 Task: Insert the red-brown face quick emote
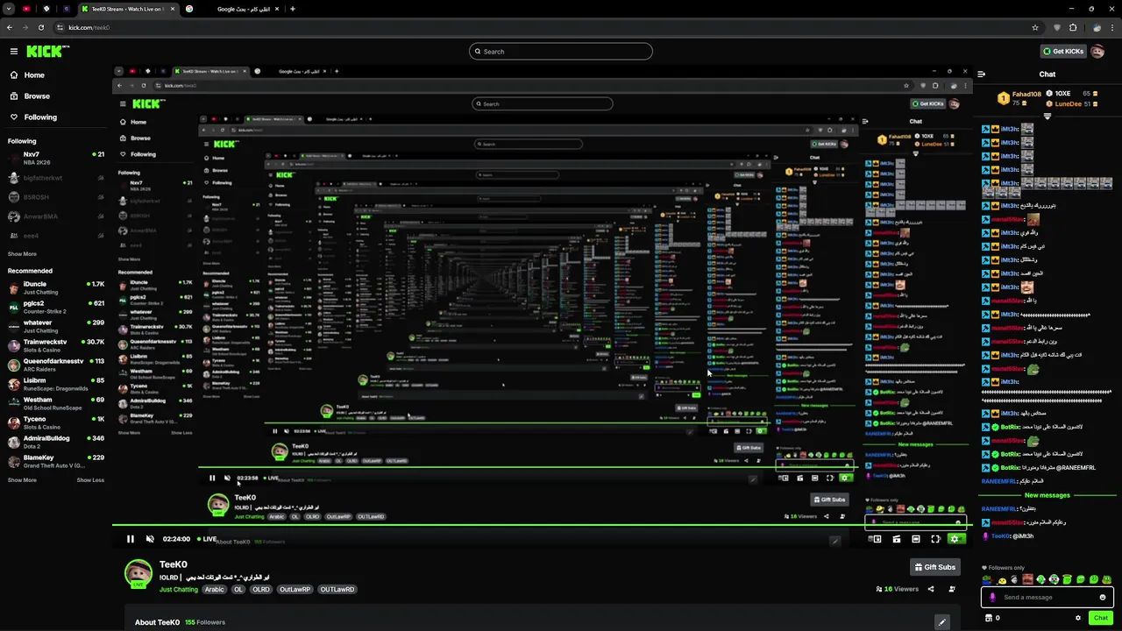click(x=1027, y=579)
